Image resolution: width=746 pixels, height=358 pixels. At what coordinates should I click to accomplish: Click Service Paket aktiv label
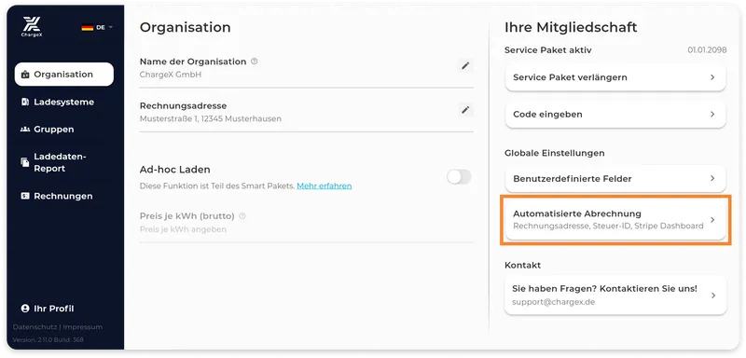click(548, 50)
